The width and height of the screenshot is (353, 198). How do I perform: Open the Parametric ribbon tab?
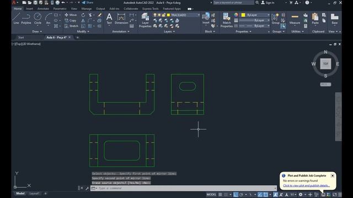point(60,9)
